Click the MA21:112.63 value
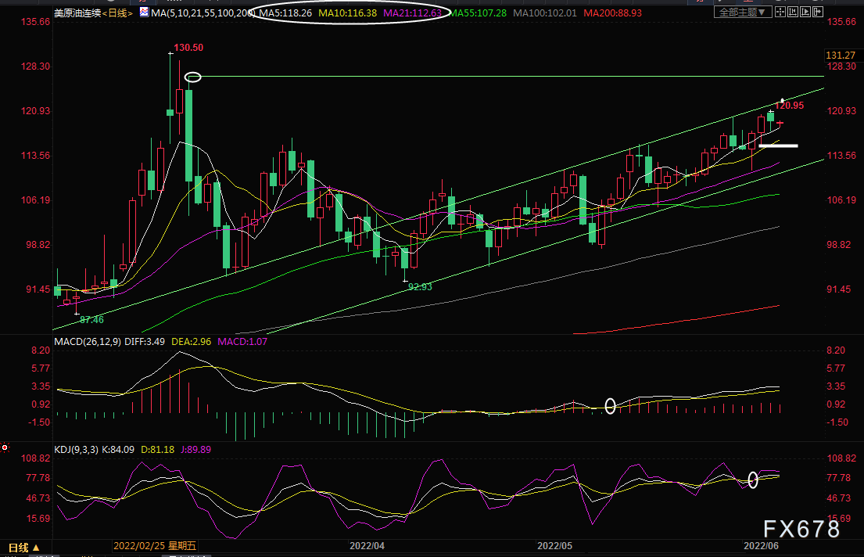 (x=412, y=13)
